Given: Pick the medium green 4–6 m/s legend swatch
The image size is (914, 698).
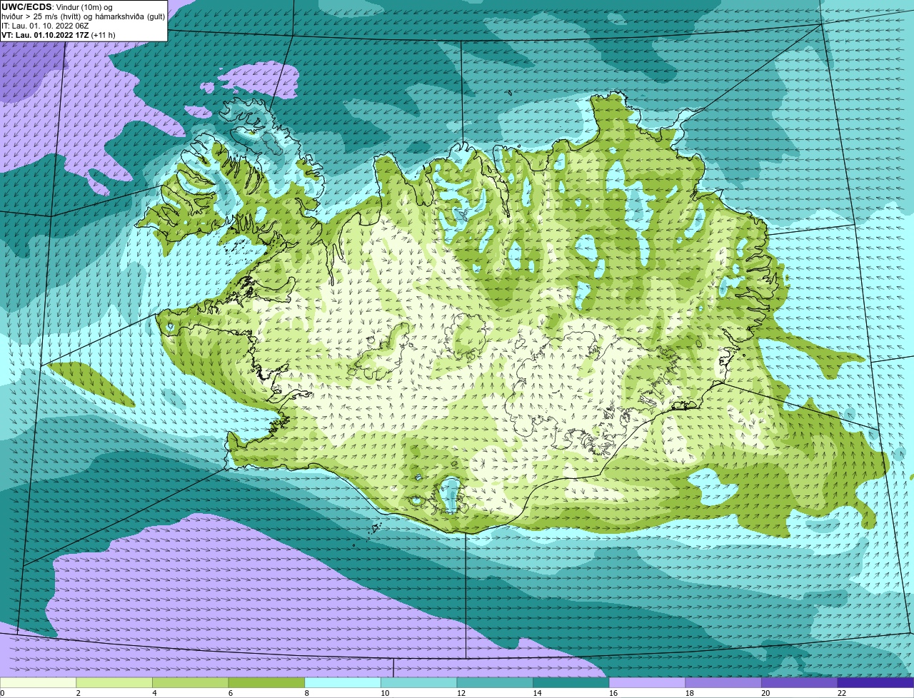Looking at the screenshot, I should pos(191,682).
